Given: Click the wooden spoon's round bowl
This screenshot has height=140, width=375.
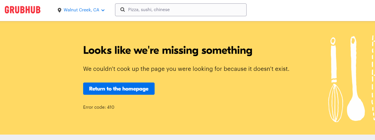Looking at the screenshot, I should point(356,109).
